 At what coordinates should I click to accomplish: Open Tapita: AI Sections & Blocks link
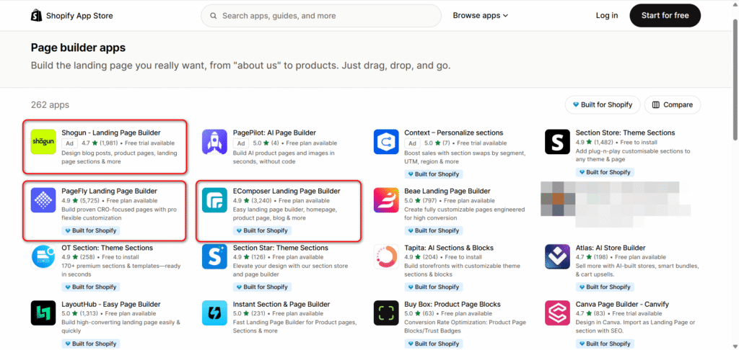[448, 248]
